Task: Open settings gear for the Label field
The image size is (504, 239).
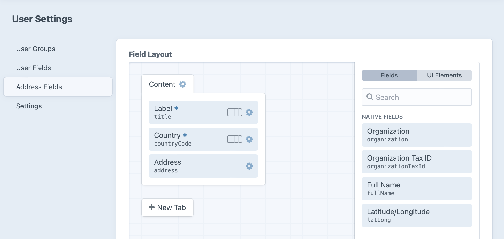Action: point(249,112)
